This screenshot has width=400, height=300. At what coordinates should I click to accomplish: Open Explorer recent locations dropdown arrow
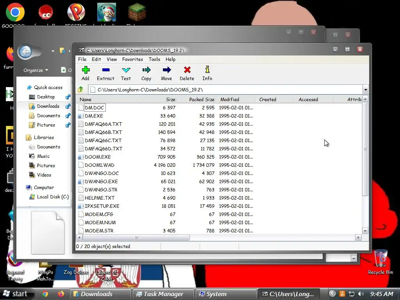point(53,51)
